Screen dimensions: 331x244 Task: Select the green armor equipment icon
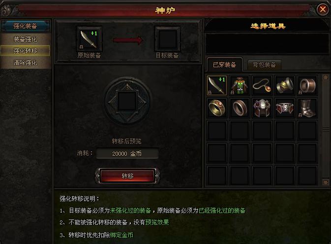point(240,85)
